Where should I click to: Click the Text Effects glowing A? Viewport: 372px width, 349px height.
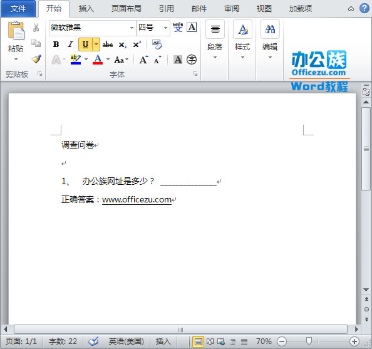point(56,60)
